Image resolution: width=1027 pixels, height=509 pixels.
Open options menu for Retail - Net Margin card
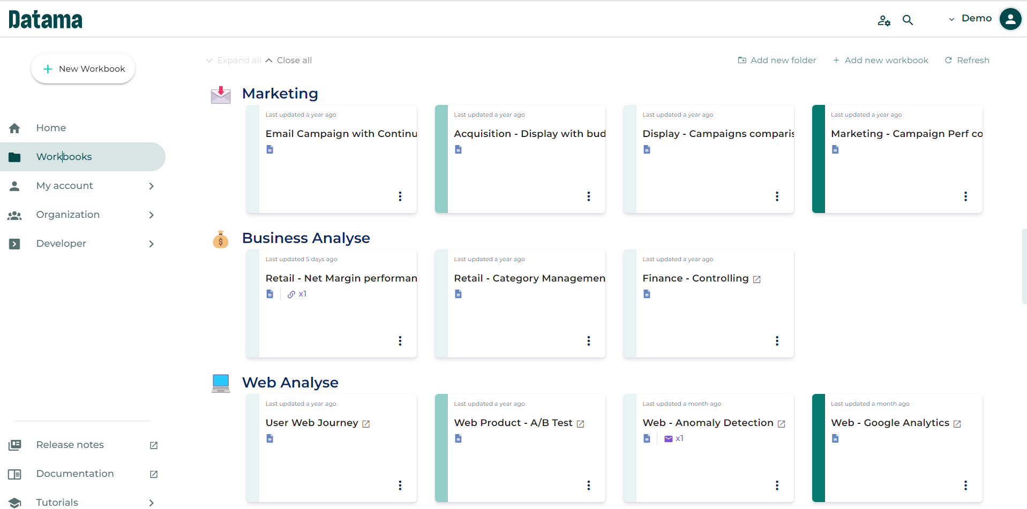coord(400,341)
